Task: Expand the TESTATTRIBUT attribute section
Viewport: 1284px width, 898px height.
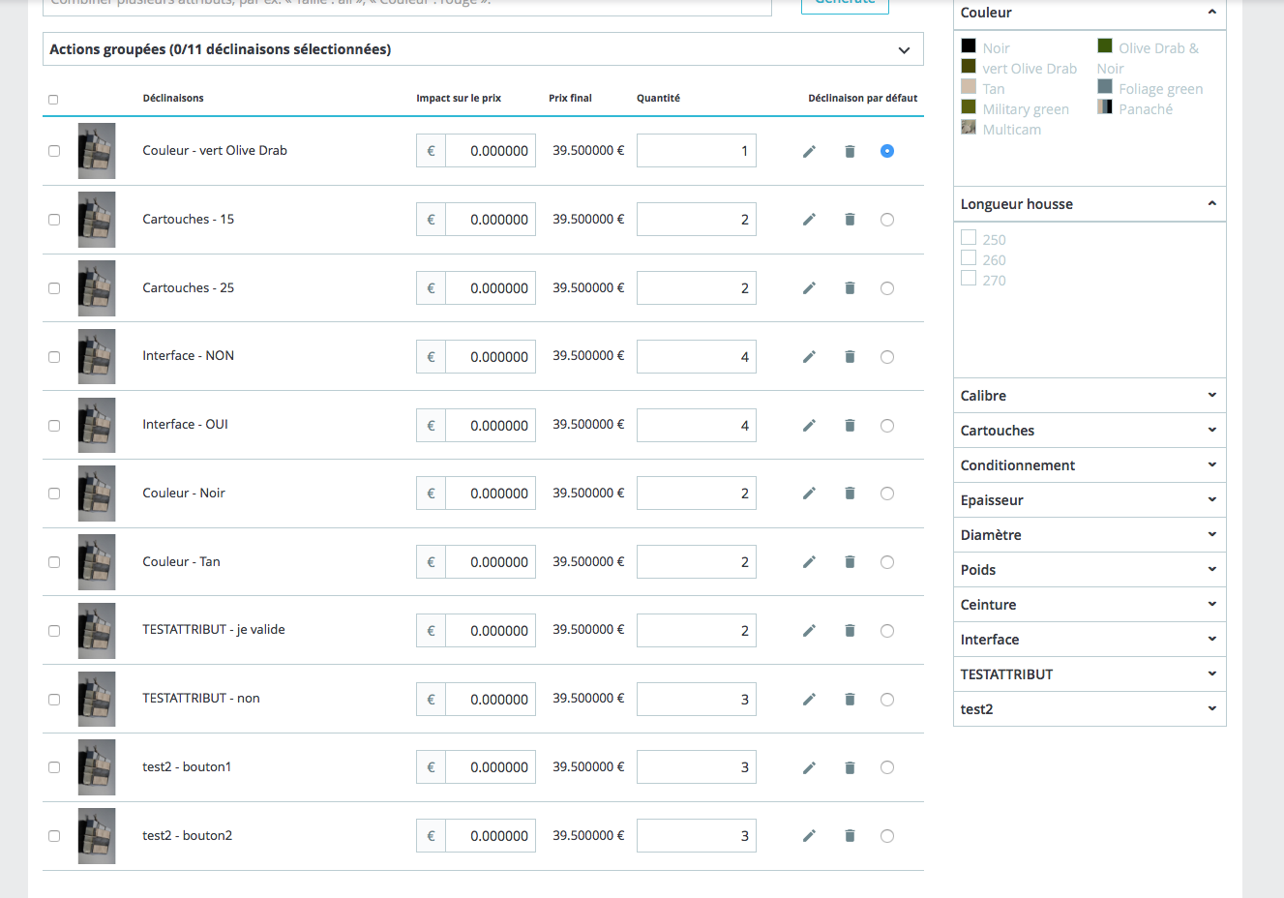Action: pos(1090,674)
